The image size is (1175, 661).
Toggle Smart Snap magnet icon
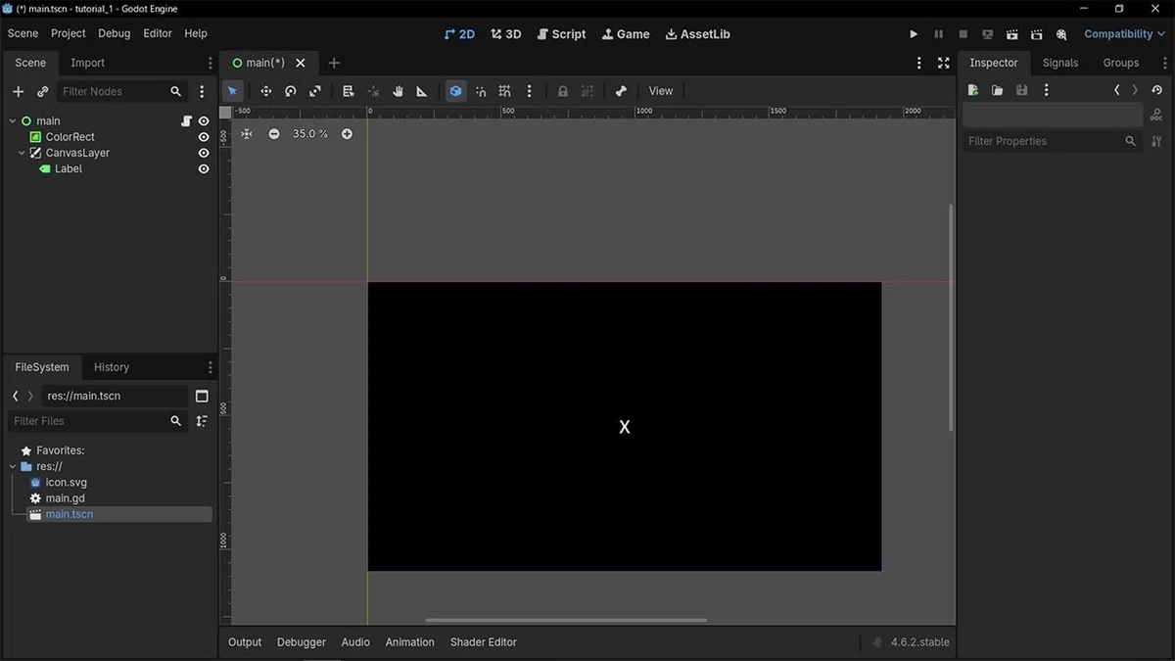click(x=481, y=91)
